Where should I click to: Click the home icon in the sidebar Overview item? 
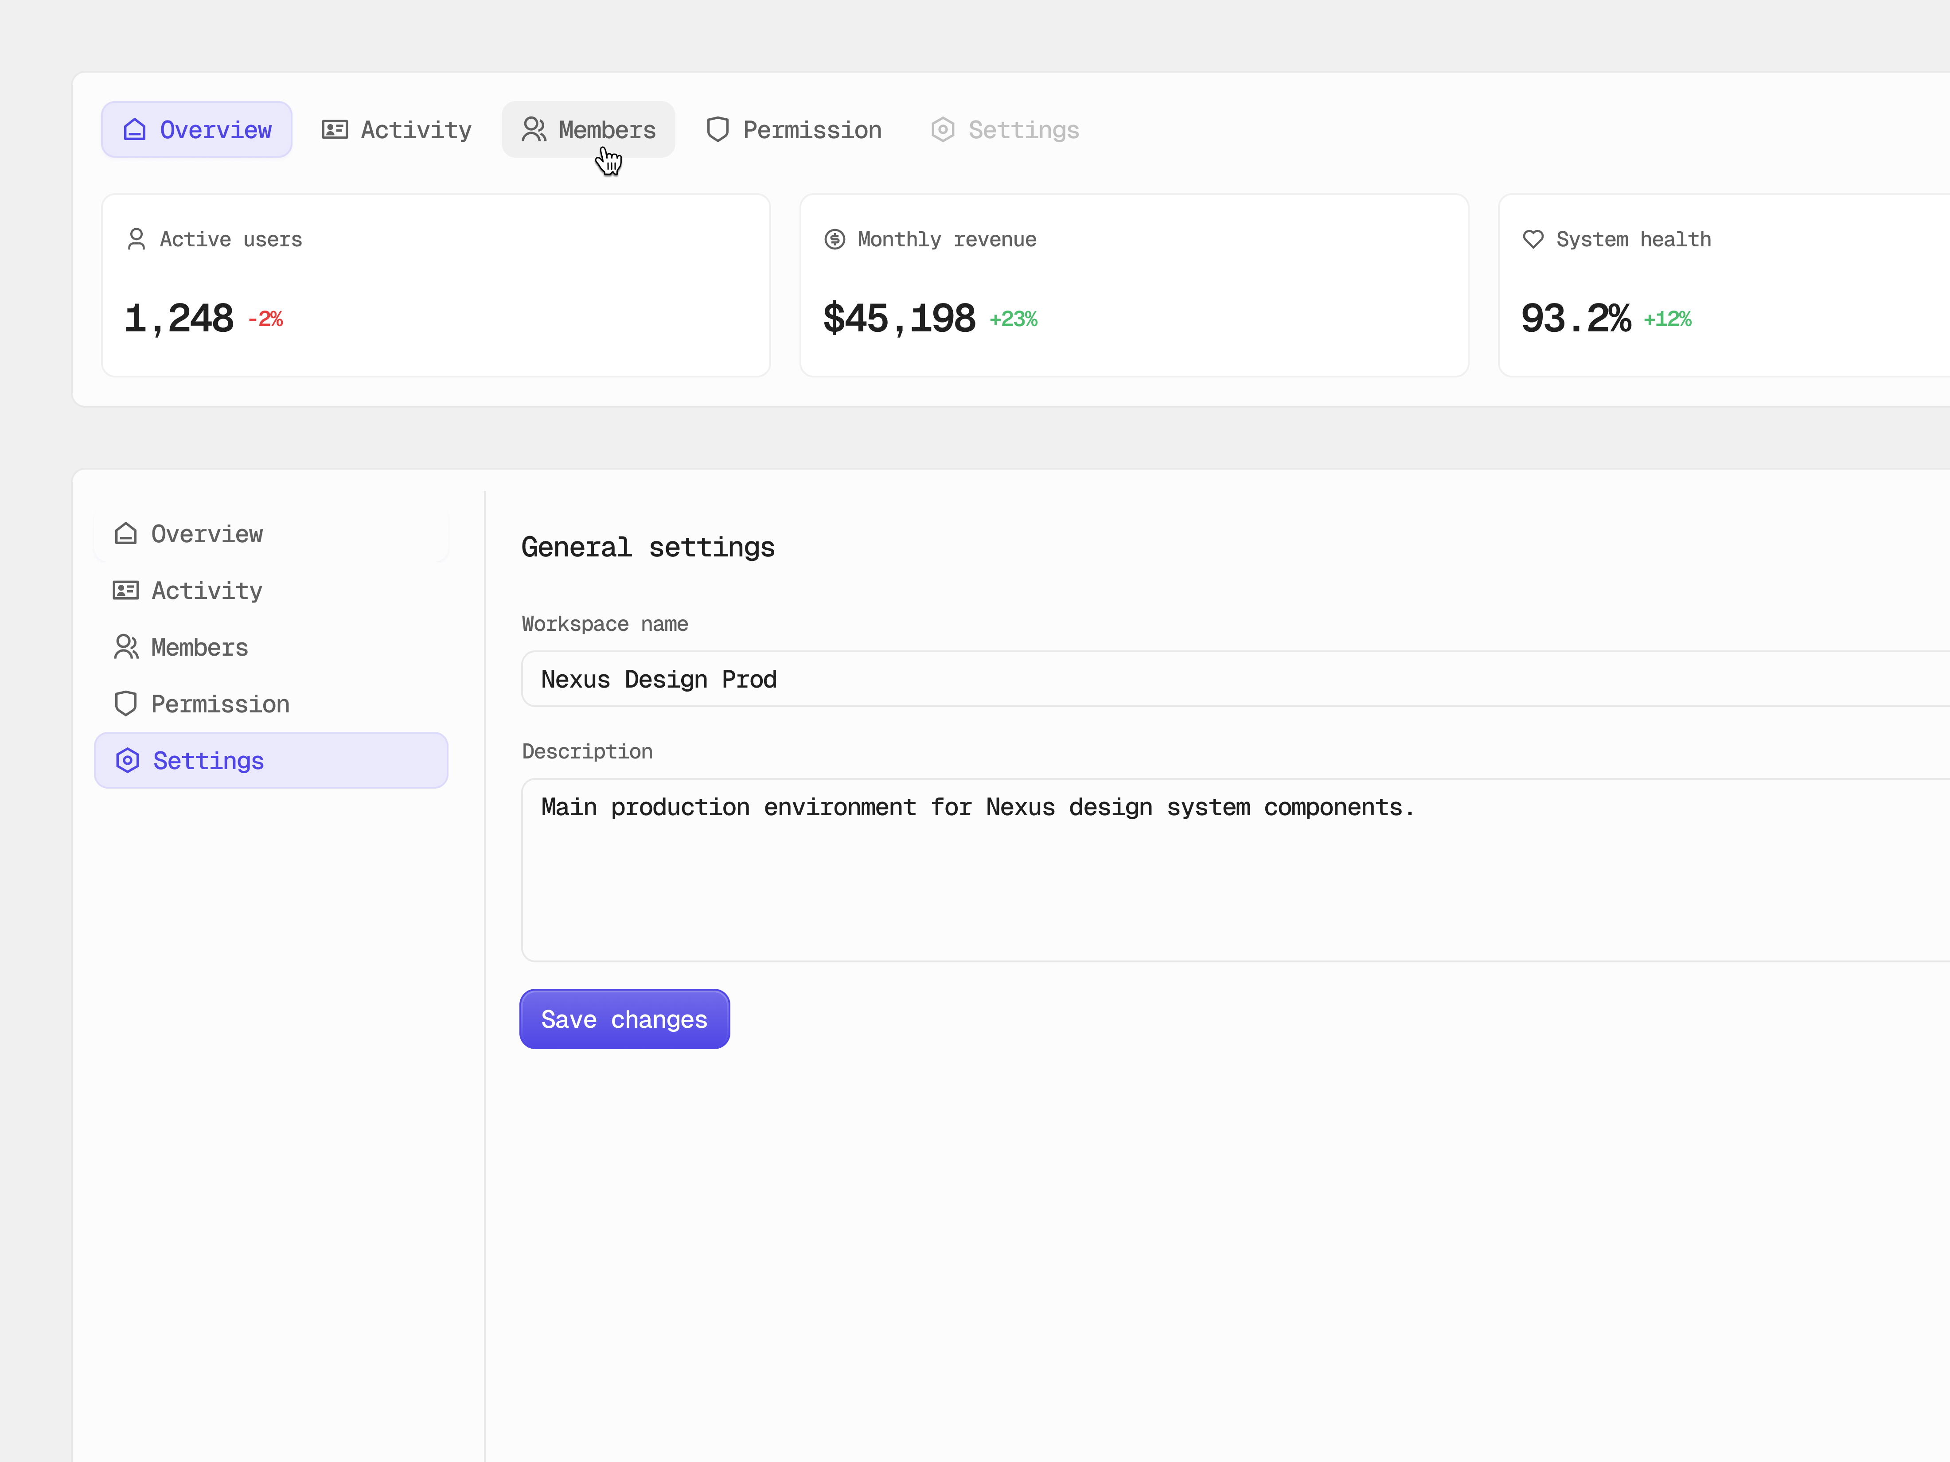point(126,533)
